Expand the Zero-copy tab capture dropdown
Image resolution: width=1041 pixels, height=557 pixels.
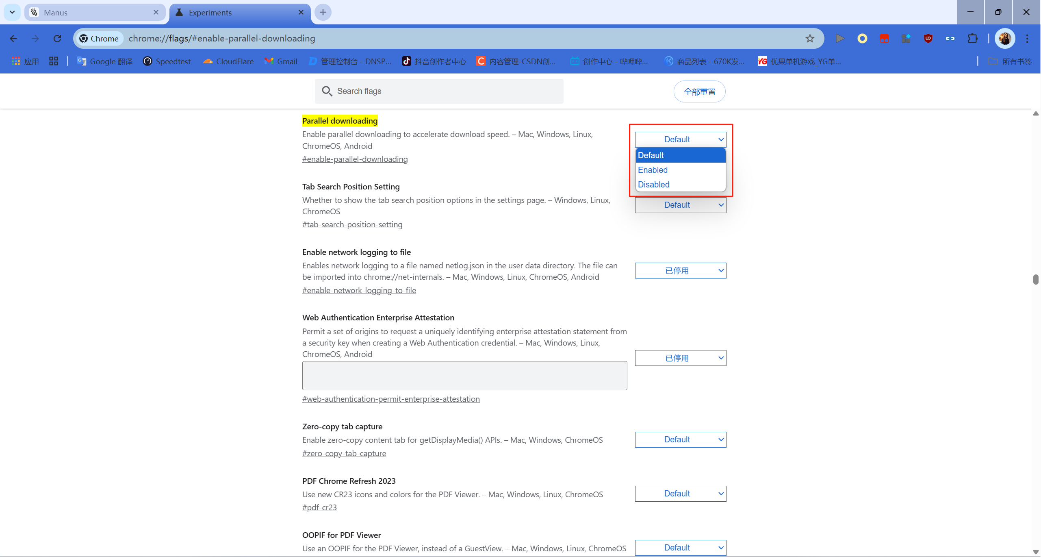pos(680,440)
